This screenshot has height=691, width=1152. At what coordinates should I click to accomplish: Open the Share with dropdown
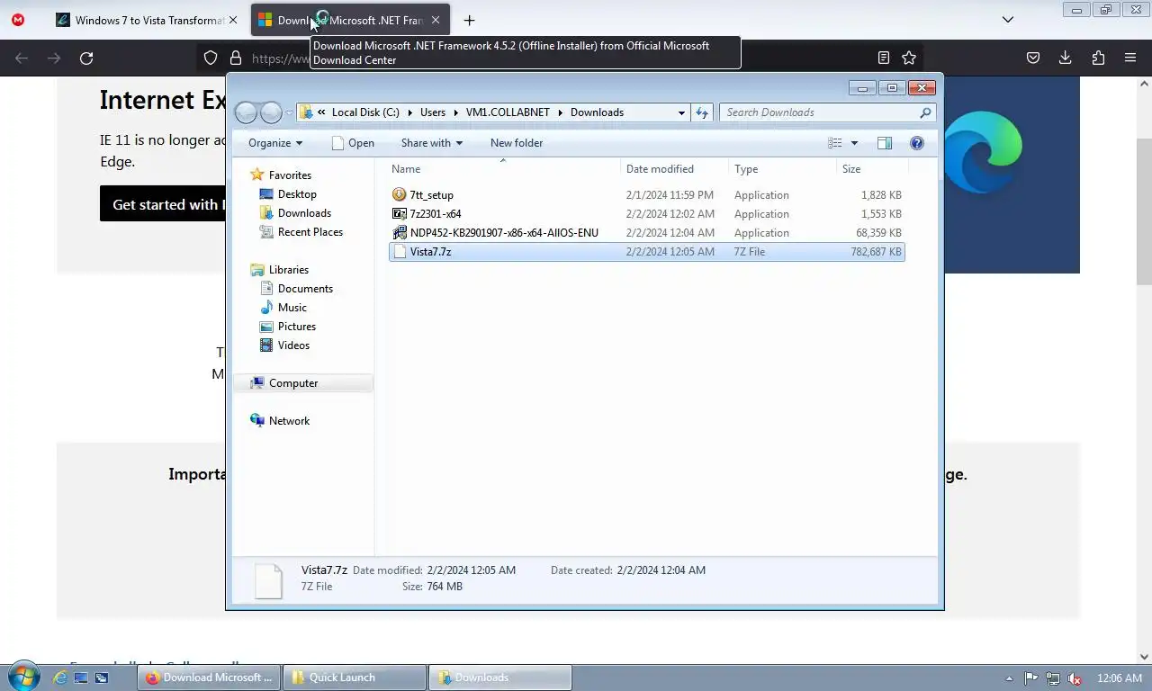click(x=431, y=143)
